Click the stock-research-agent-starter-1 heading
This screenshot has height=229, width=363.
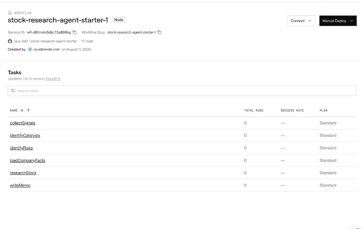[58, 20]
